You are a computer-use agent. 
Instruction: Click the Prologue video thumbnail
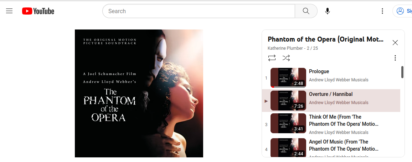click(288, 78)
